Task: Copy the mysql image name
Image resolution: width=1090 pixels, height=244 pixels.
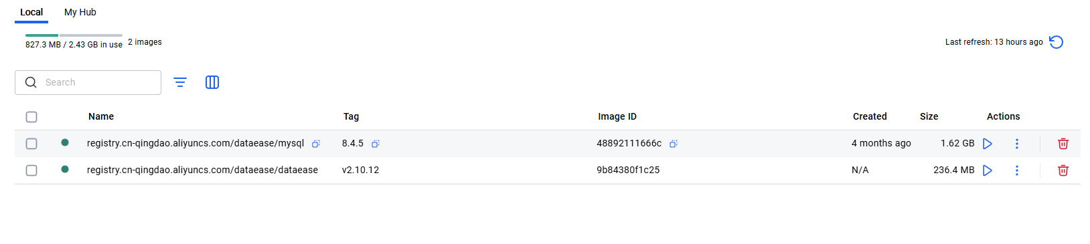Action: click(x=316, y=144)
